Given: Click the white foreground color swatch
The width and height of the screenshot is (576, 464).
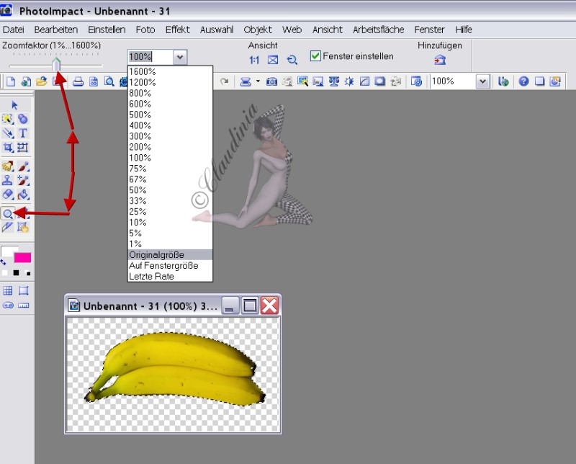Looking at the screenshot, I should [x=9, y=251].
